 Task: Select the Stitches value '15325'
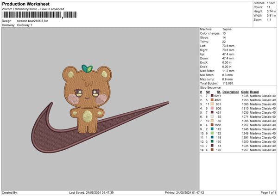[271, 3]
